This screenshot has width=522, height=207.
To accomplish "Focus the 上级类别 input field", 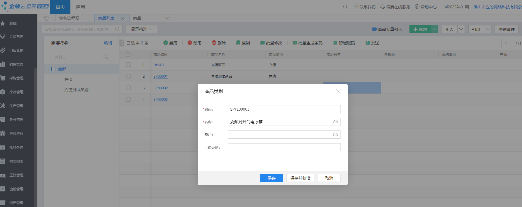I will coord(284,147).
